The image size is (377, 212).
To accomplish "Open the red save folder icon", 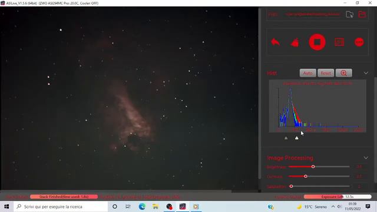I will point(362,14).
